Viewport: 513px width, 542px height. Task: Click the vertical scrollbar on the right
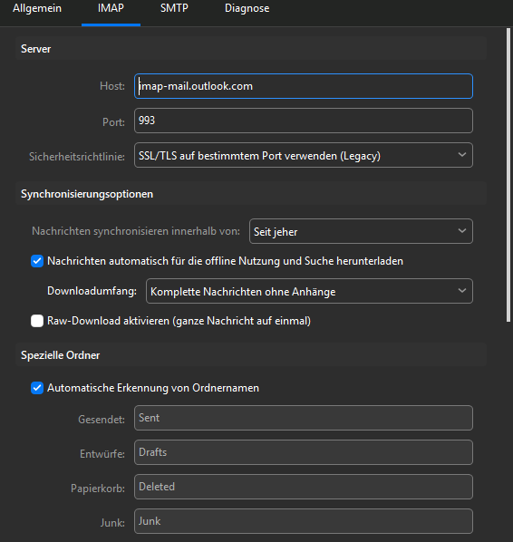pyautogui.click(x=508, y=175)
